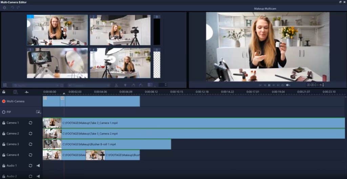This screenshot has width=347, height=179.
Task: Select the Blusher B-roll 1.mp4 clip
Action: (107, 144)
